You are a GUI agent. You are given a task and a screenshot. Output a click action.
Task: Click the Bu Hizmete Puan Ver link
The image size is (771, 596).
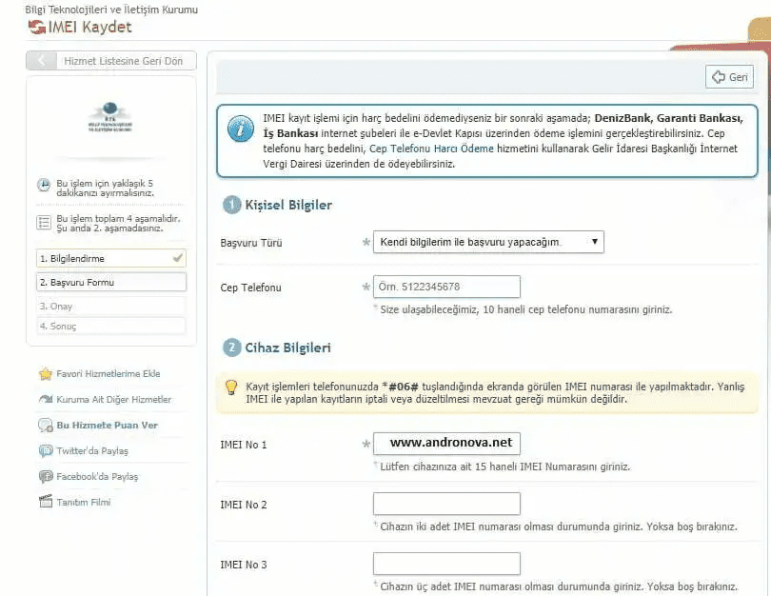click(x=108, y=426)
